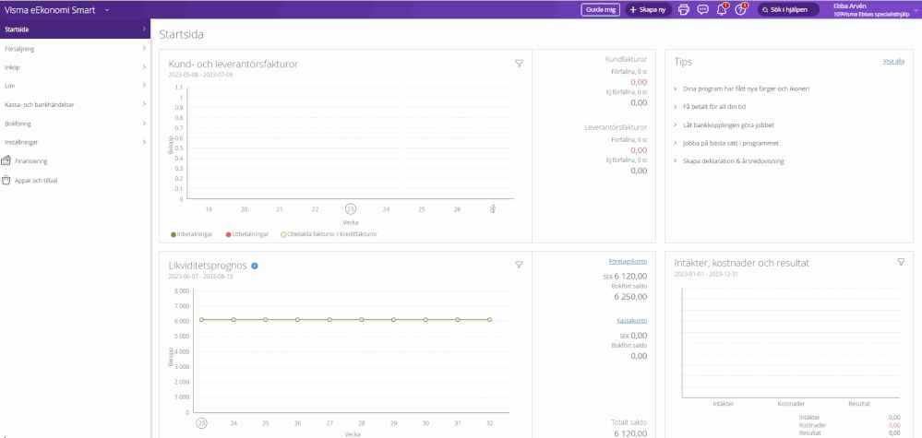Select Startsida in the sidebar

(x=76, y=29)
